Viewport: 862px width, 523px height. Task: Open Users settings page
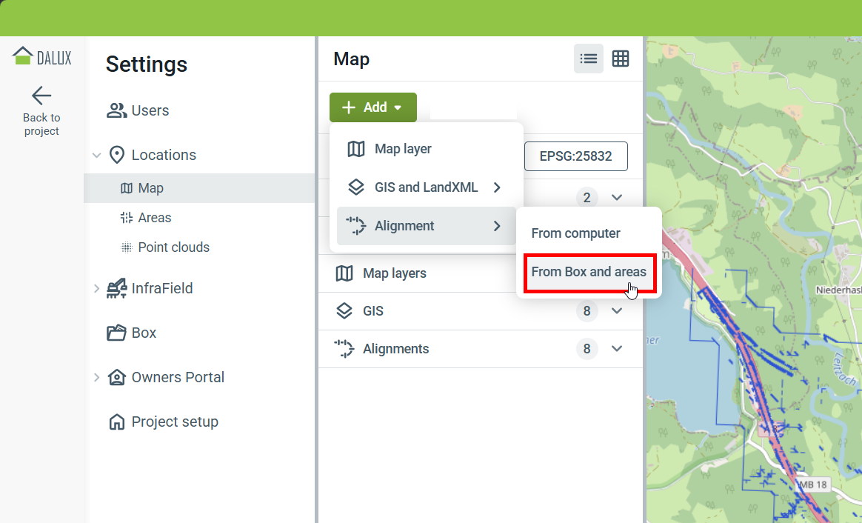pyautogui.click(x=150, y=110)
